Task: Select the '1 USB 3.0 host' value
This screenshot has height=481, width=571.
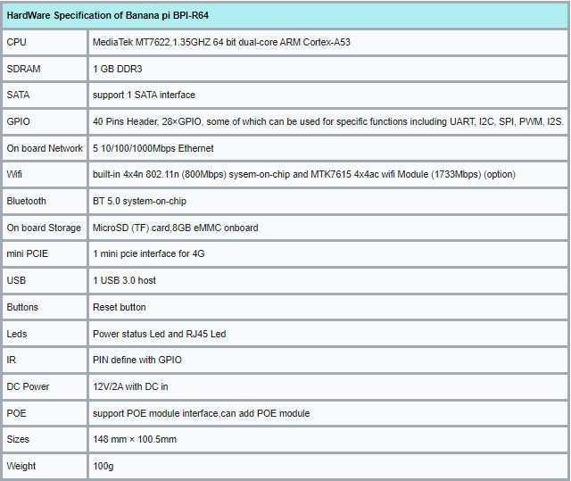Action: [x=124, y=280]
